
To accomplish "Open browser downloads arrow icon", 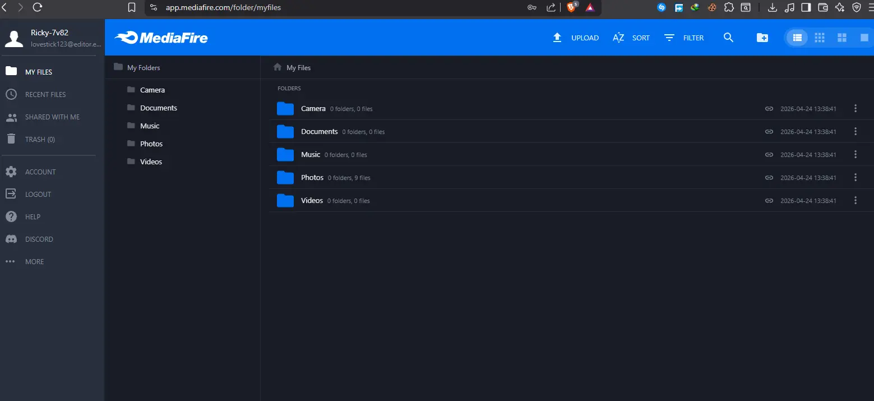I will 773,7.
